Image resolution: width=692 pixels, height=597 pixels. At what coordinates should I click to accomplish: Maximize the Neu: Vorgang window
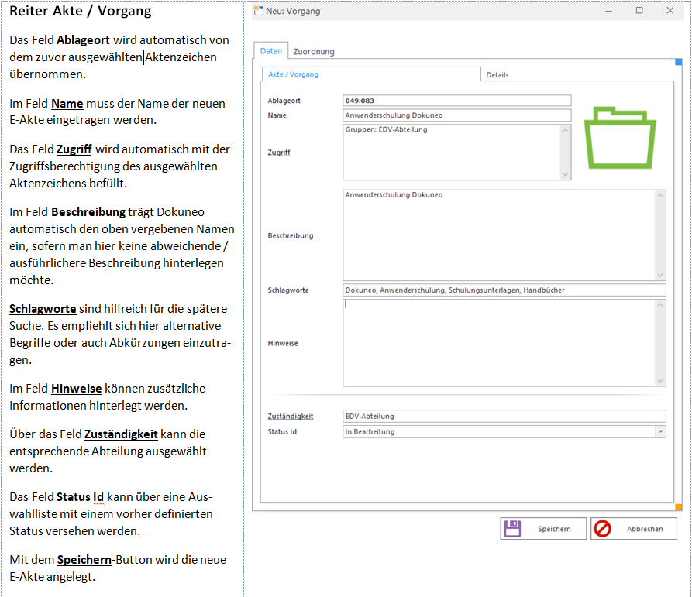[639, 11]
